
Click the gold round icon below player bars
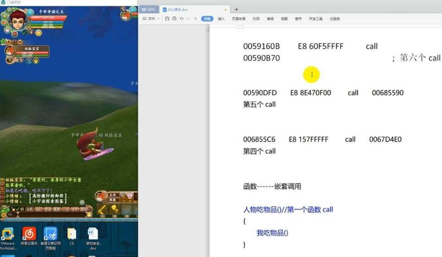click(38, 33)
